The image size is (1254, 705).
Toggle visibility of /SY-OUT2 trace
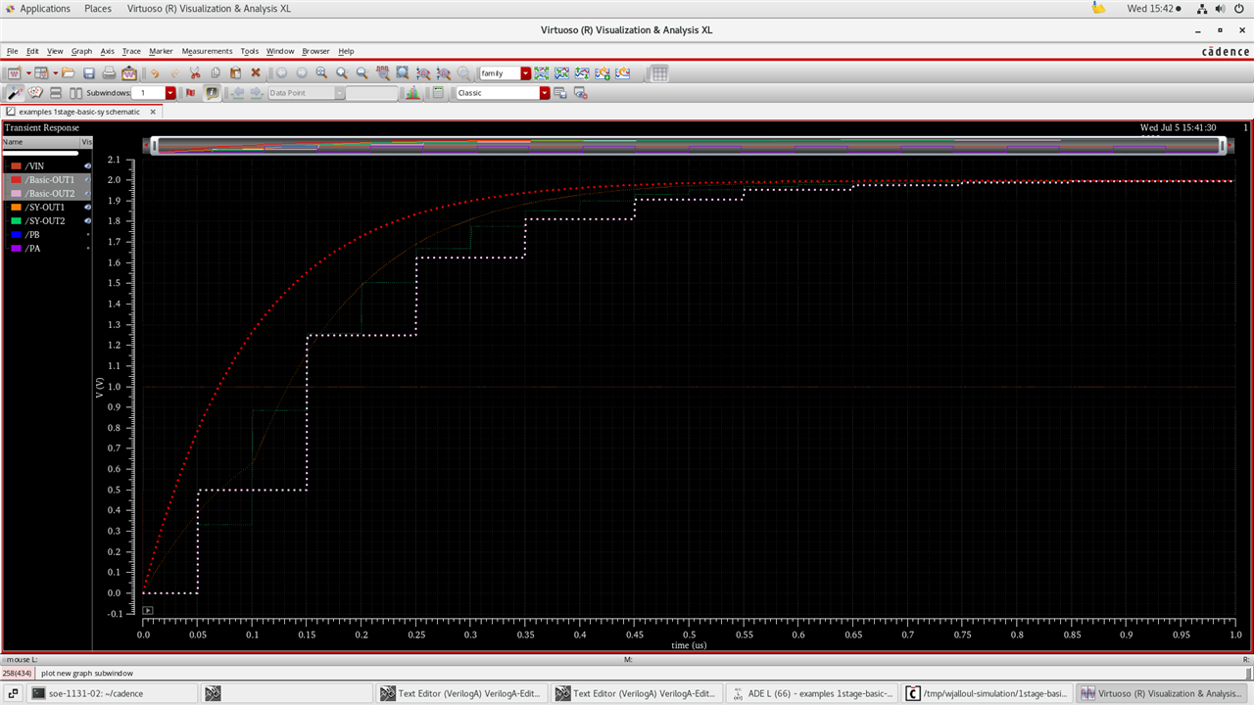(x=87, y=221)
